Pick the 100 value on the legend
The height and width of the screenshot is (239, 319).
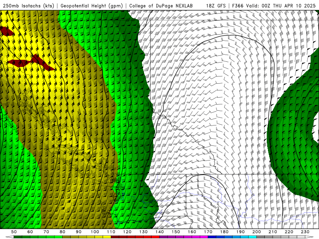click(95, 232)
